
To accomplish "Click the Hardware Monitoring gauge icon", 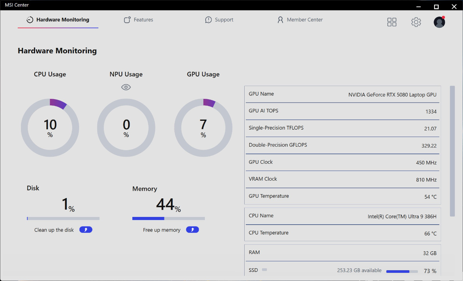I will (x=30, y=20).
